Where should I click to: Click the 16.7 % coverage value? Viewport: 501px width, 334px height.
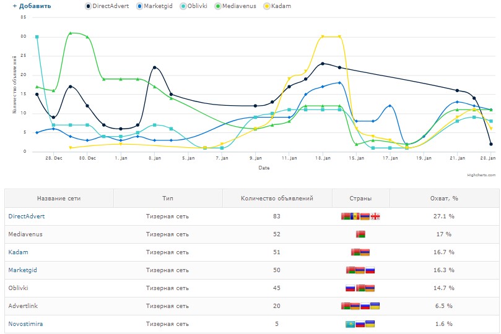[x=444, y=252]
